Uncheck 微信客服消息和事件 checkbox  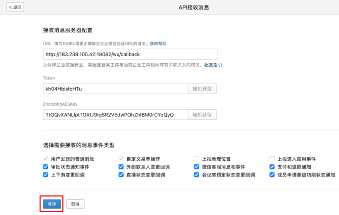coord(197,166)
